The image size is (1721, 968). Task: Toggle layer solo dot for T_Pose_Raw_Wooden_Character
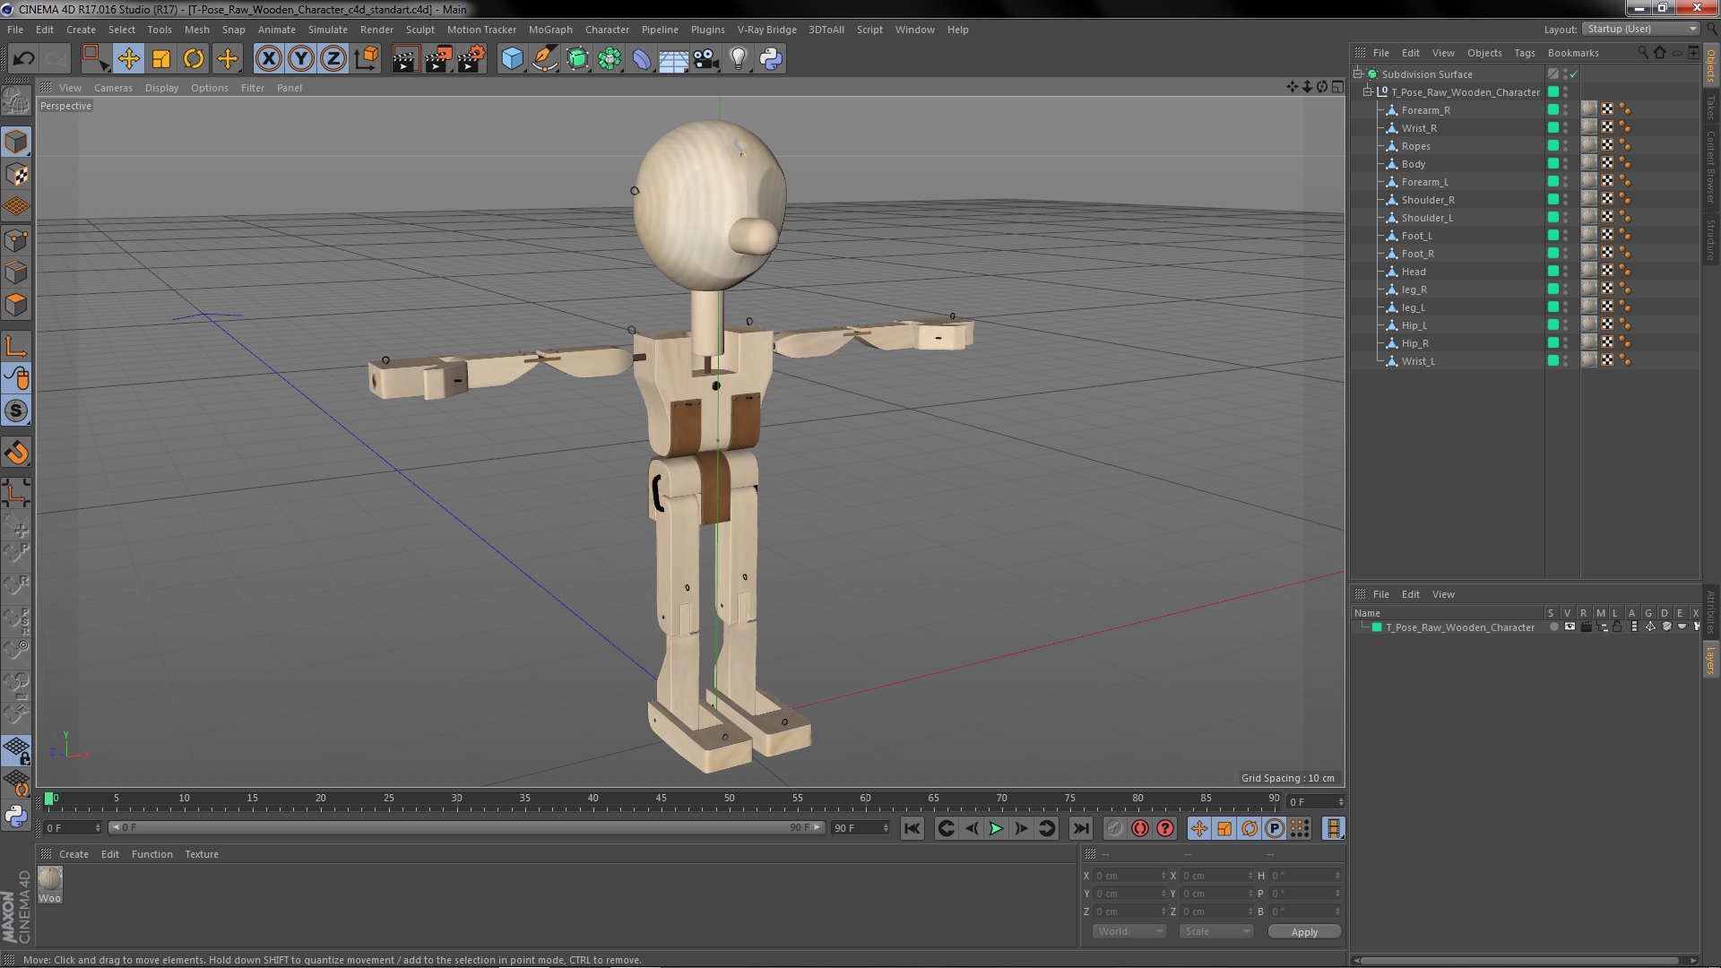click(1553, 627)
